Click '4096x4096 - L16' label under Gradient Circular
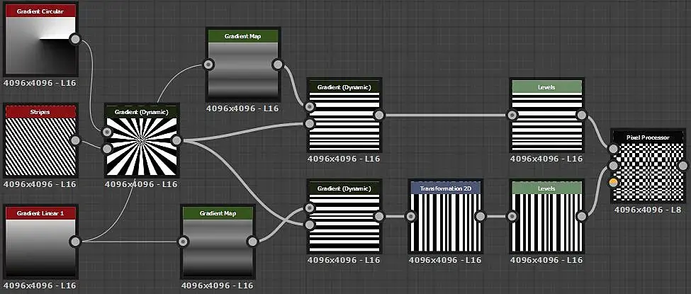691x294 pixels. pos(40,83)
